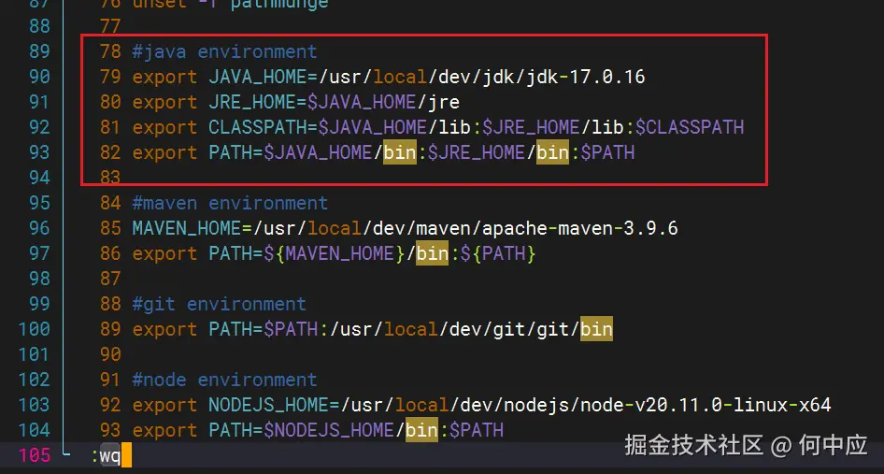Click file line number 86

click(x=110, y=253)
